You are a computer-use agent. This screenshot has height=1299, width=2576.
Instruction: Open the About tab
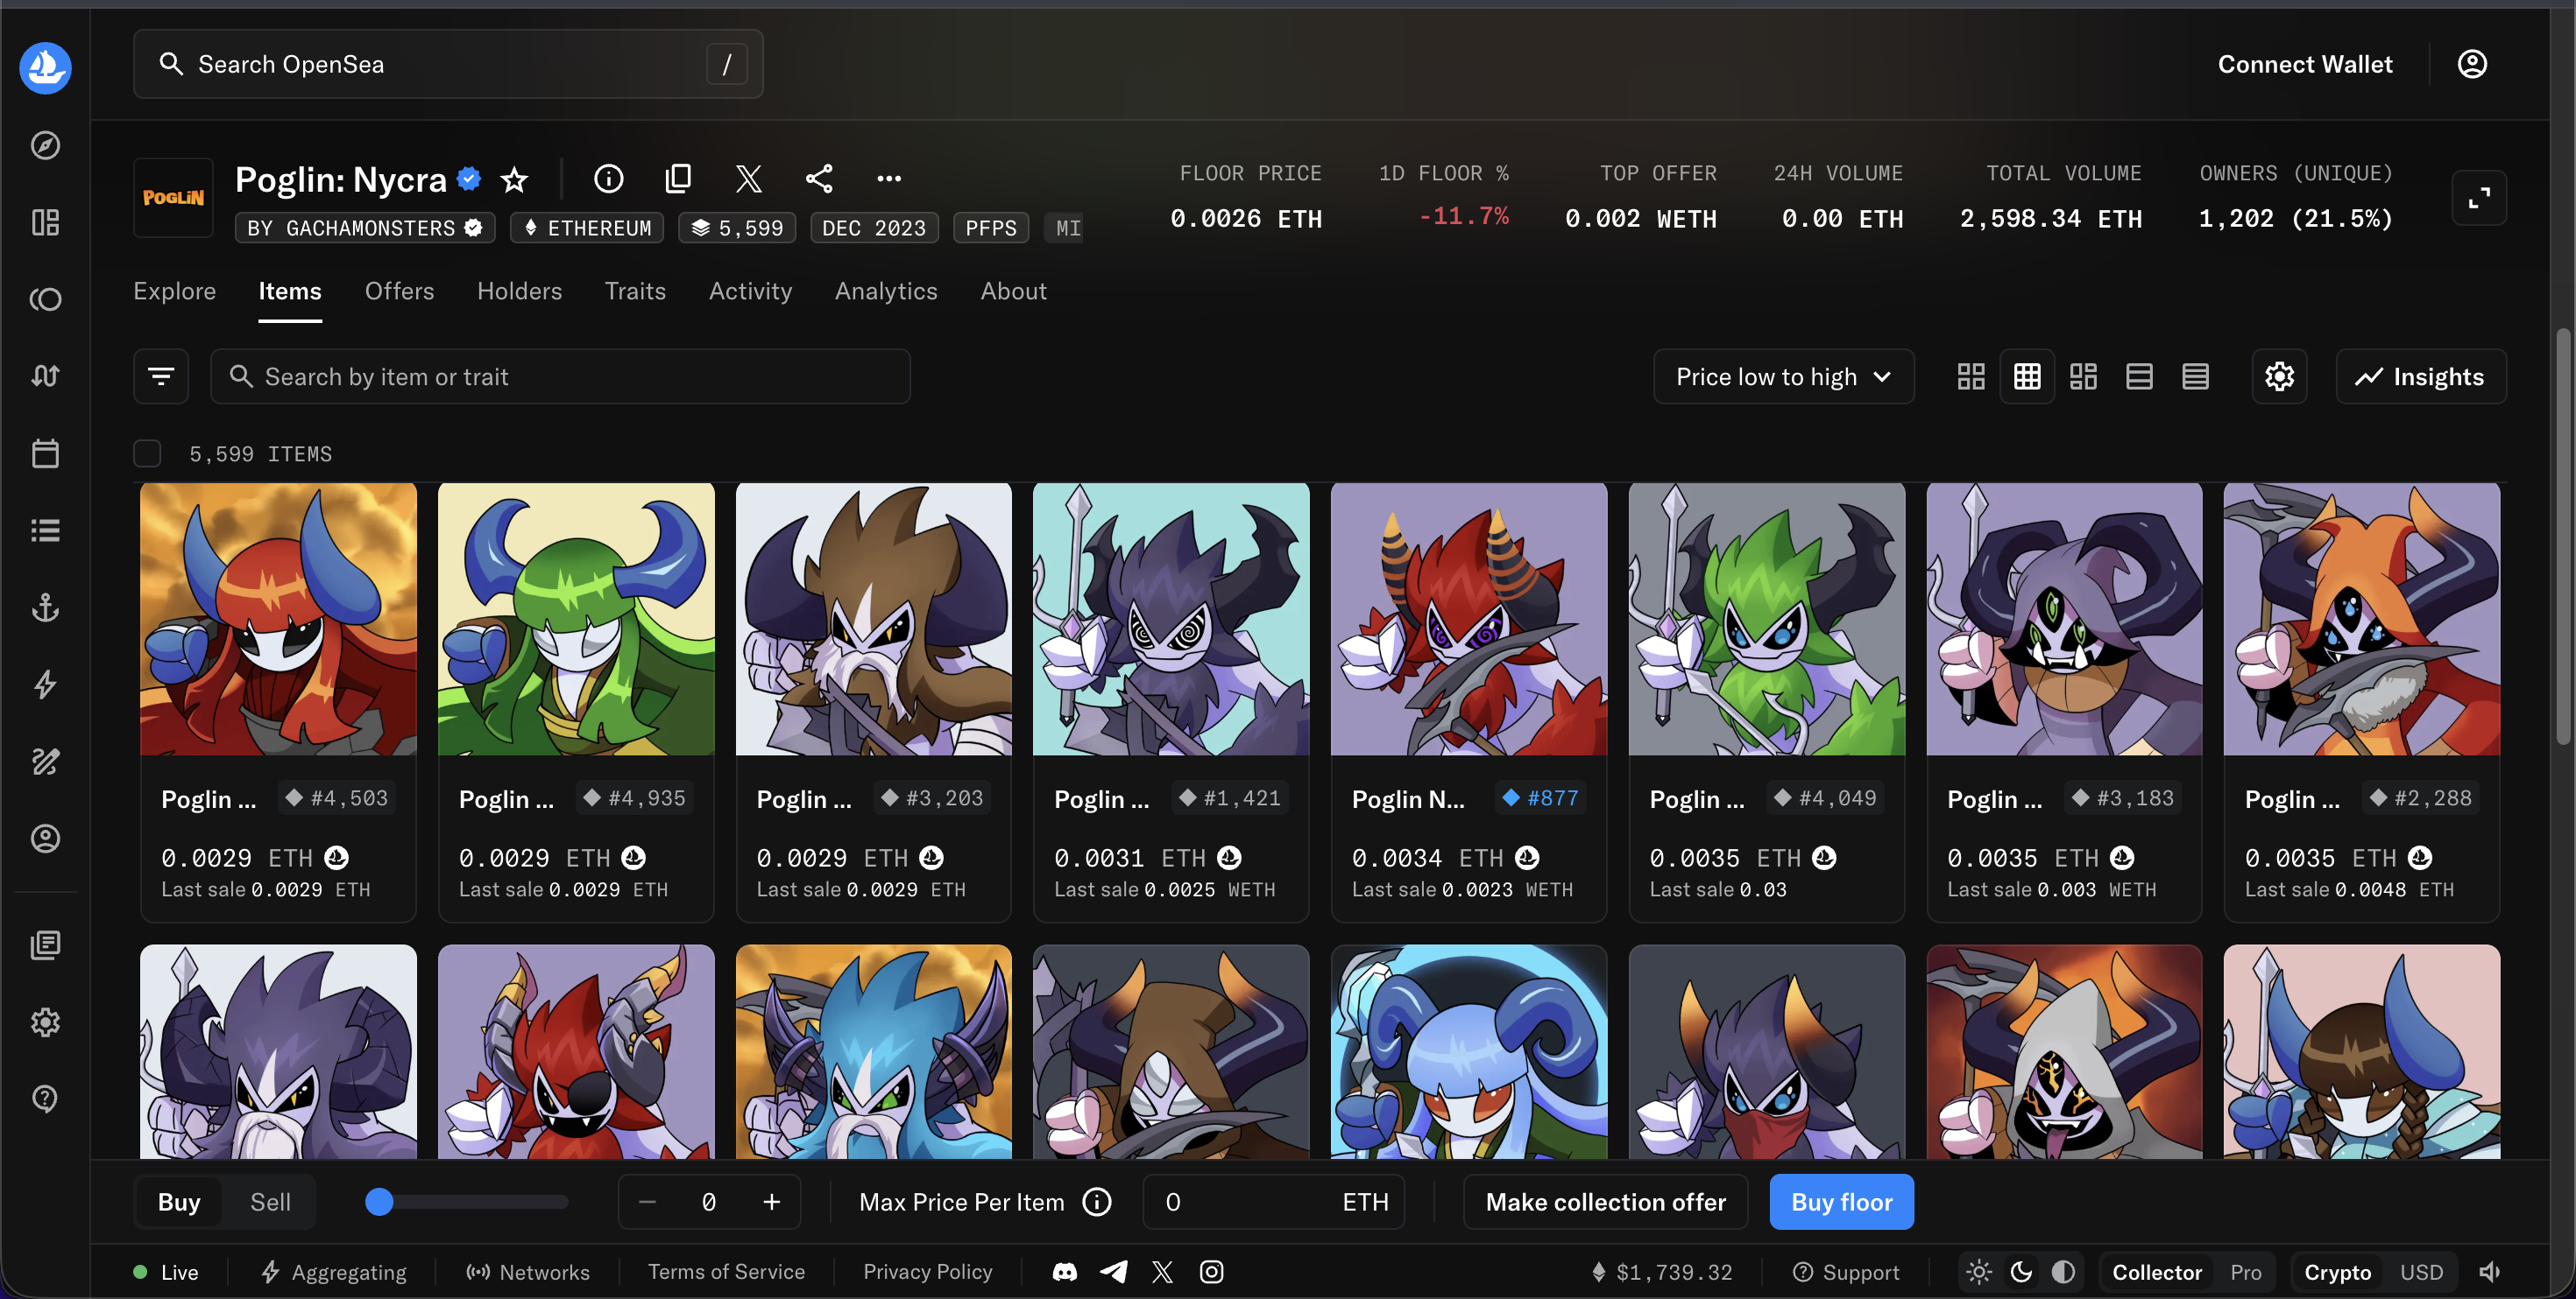(1013, 291)
